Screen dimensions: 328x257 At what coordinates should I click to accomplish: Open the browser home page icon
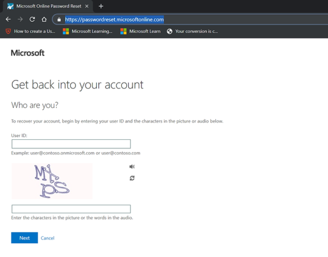44,19
